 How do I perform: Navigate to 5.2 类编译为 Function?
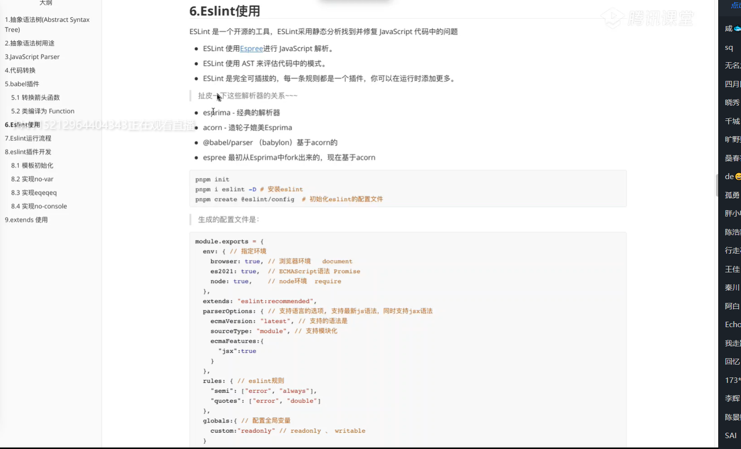43,111
